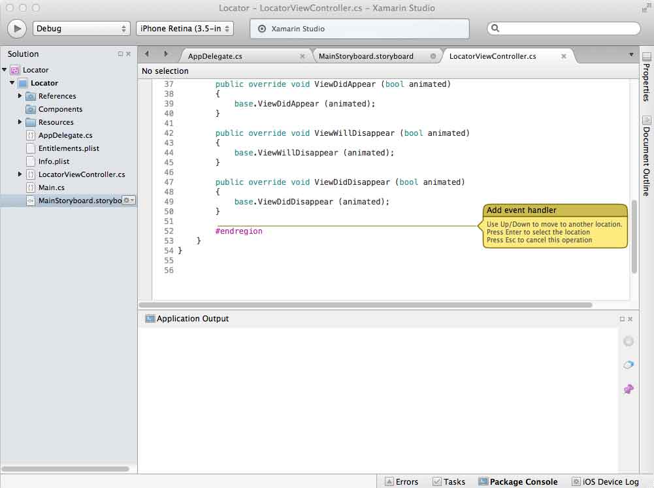Open the Tasks pad
Screen dimensions: 654x488
pyautogui.click(x=449, y=481)
